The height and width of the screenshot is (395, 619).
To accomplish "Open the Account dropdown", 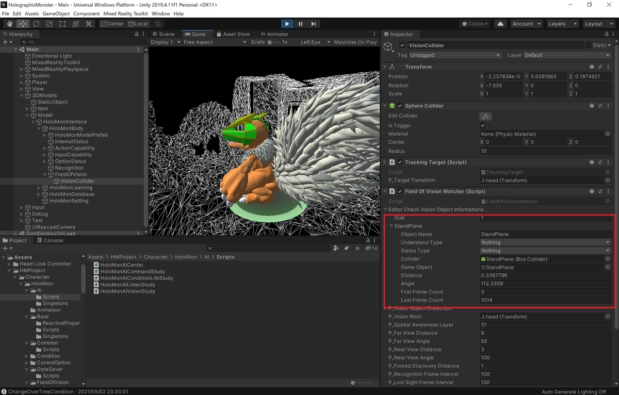I will 527,24.
